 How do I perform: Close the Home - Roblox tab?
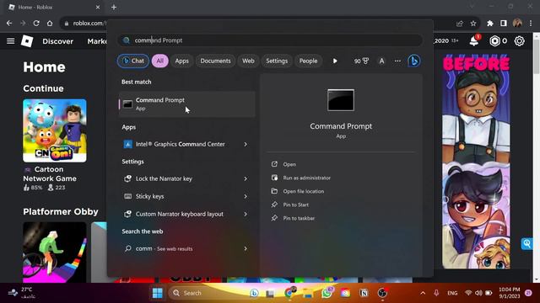(98, 8)
